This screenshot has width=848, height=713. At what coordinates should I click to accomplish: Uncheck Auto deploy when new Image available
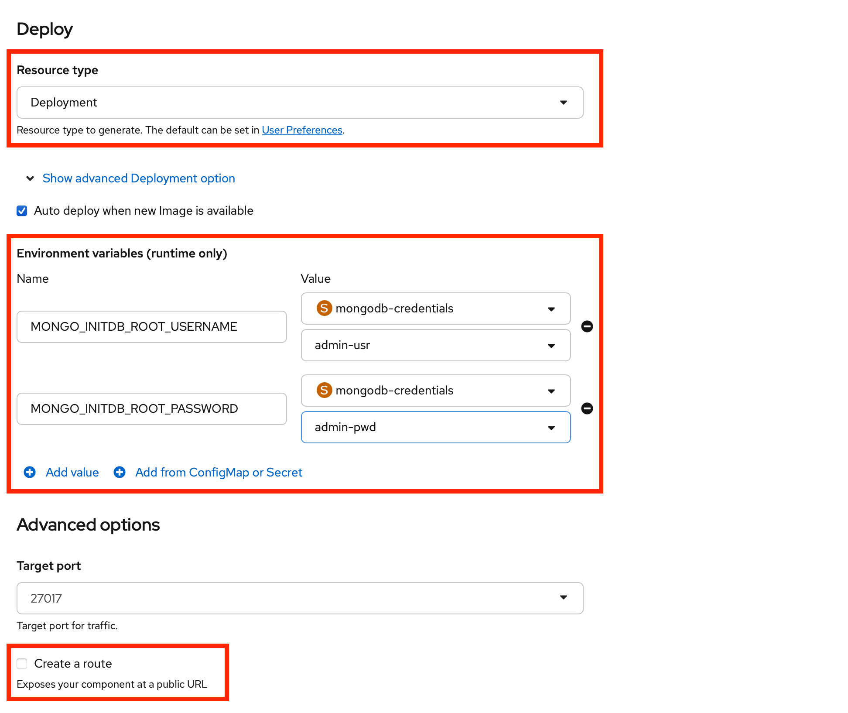(x=22, y=211)
